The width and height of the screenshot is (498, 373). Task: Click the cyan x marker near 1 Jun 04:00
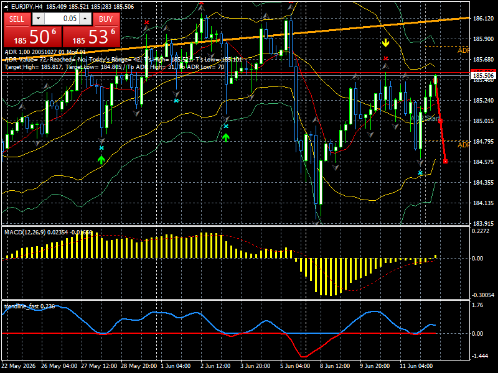tap(176, 101)
